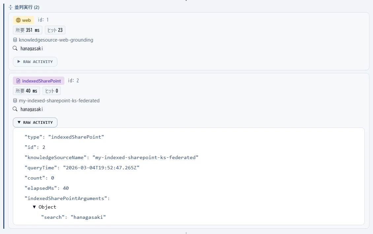Screen dimensions: 373x234
Task: Click the ヒット 23 hits chip
Action: (55, 30)
